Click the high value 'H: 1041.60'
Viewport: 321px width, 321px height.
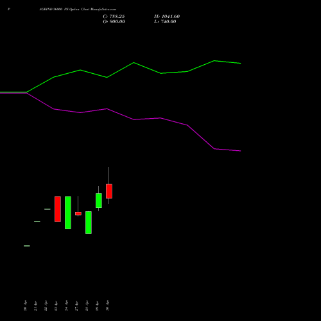[167, 17]
